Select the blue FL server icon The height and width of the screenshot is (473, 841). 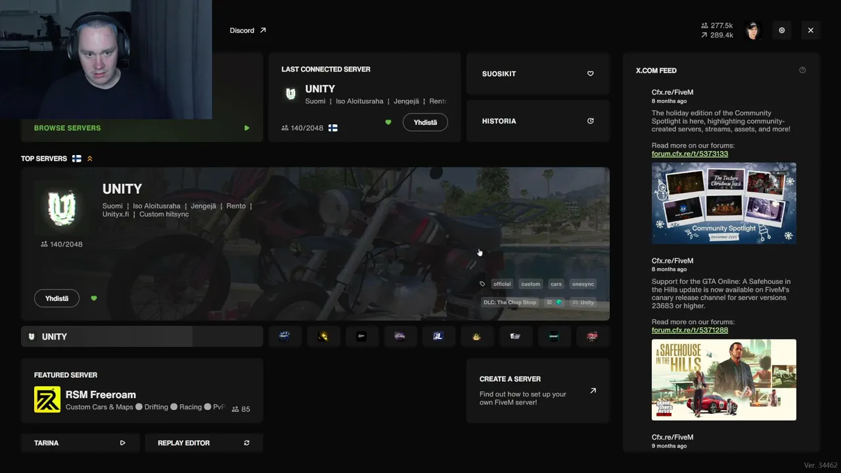pyautogui.click(x=438, y=336)
